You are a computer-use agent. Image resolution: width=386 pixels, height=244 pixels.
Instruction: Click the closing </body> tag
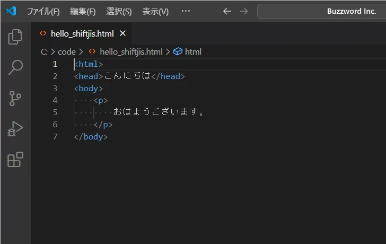tap(91, 137)
